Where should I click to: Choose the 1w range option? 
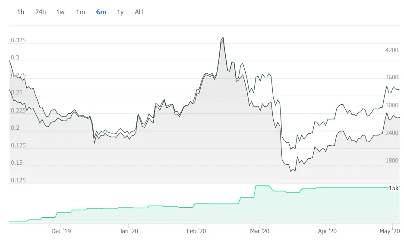coord(60,12)
